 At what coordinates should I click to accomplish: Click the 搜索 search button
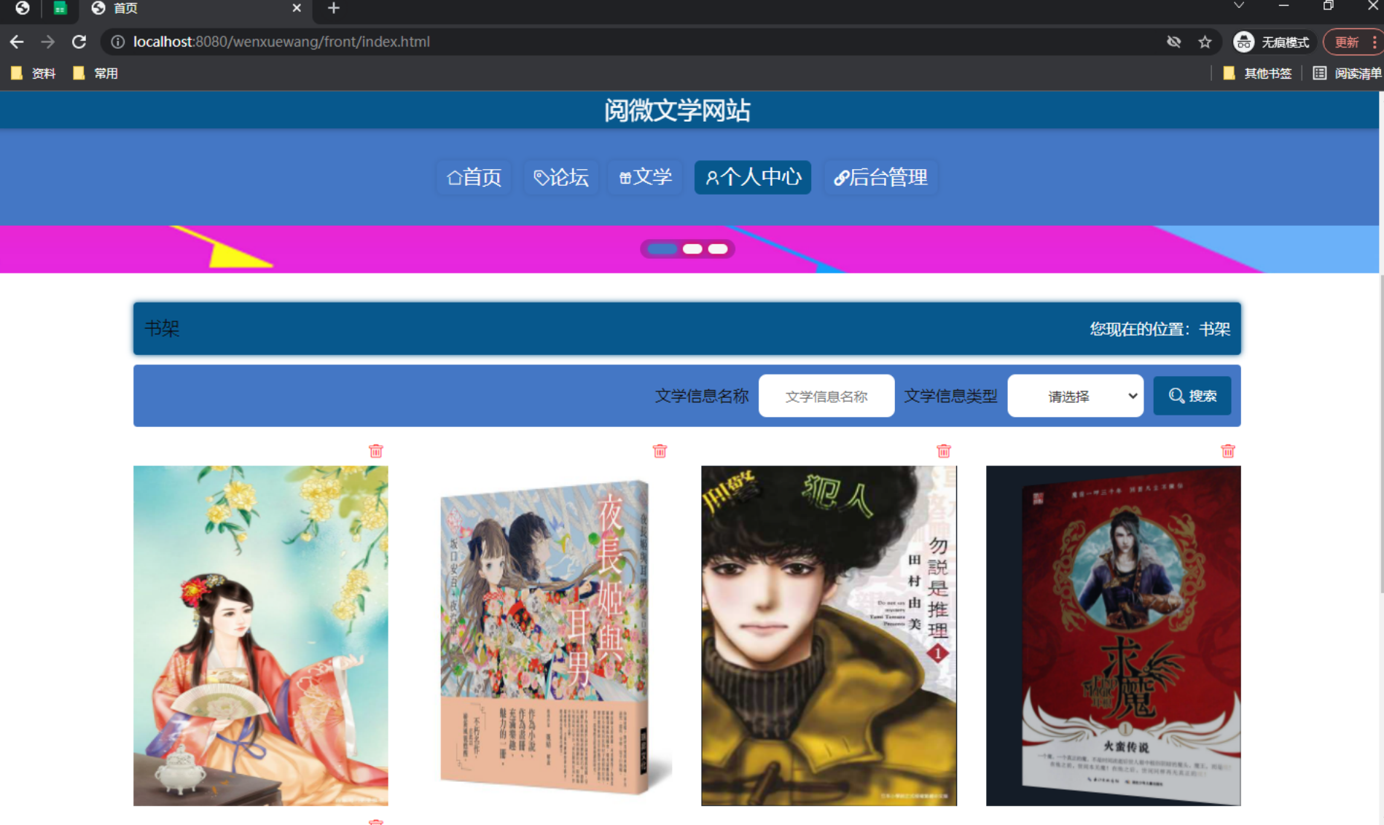tap(1192, 396)
